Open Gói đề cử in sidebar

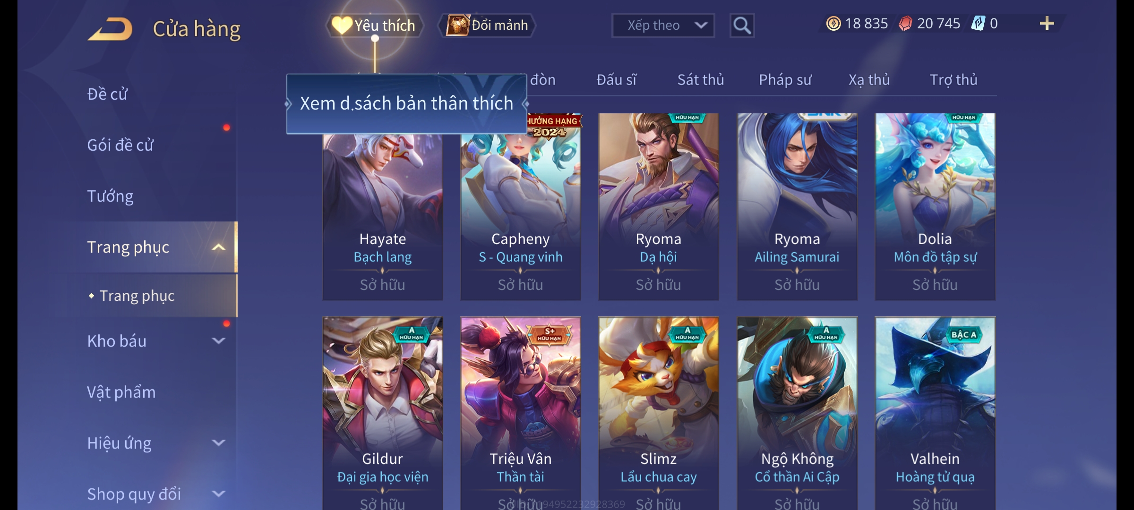pyautogui.click(x=120, y=145)
